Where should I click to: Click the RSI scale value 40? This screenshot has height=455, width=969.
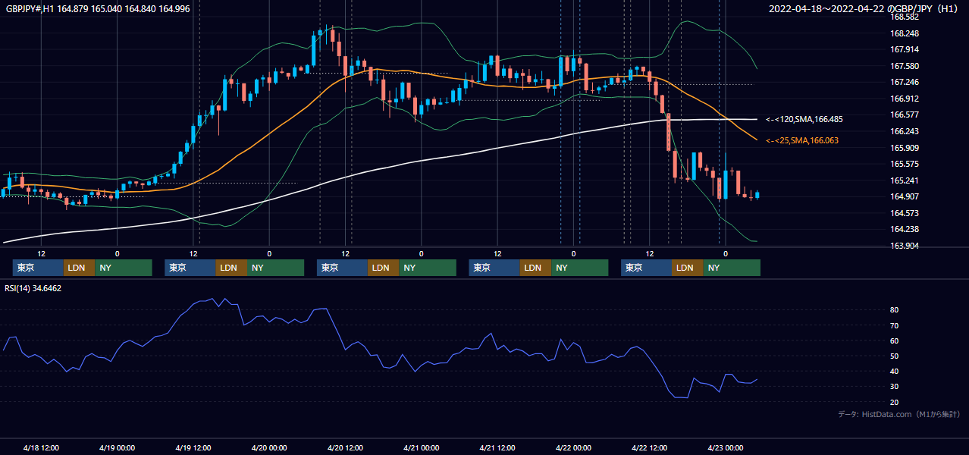[895, 371]
